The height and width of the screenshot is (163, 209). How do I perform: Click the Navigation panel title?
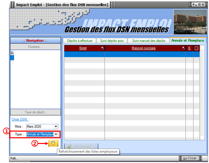(35, 40)
